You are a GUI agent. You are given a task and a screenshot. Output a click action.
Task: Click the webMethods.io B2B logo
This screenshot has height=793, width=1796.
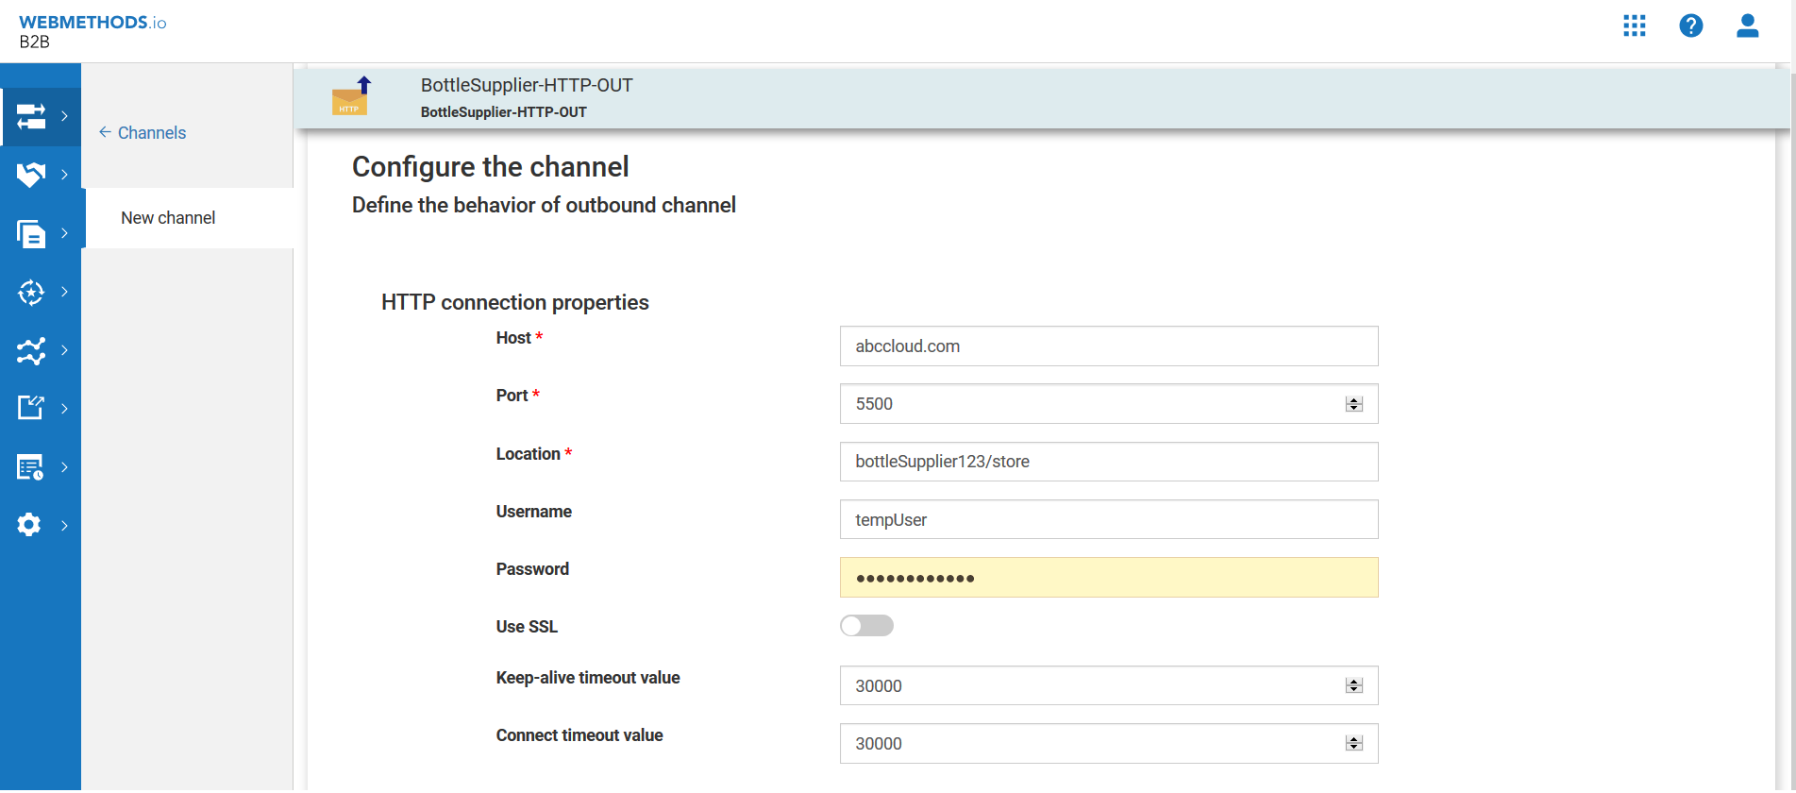click(92, 31)
